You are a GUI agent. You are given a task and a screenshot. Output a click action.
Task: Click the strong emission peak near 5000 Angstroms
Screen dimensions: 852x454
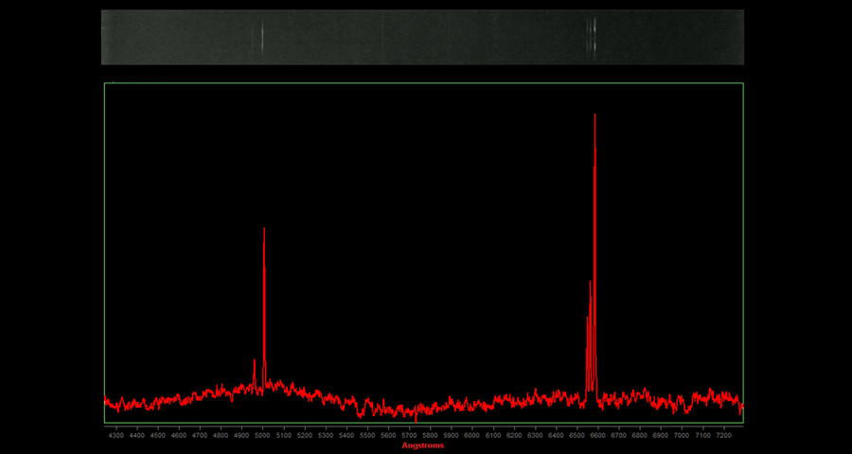(264, 232)
